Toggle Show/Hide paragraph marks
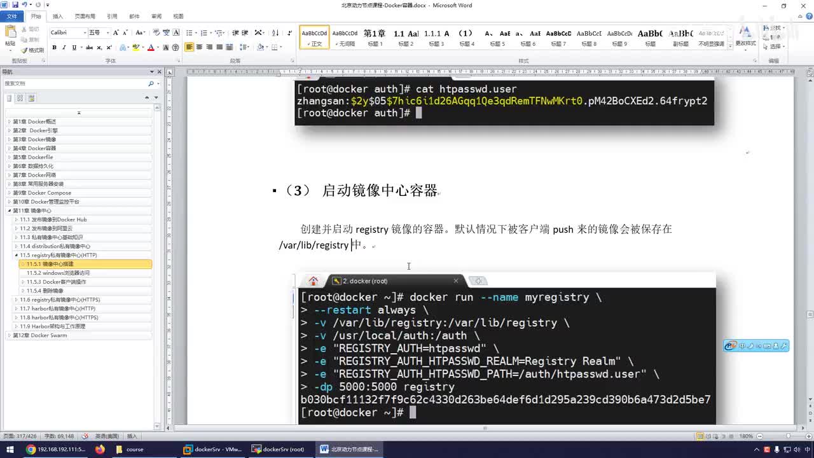 (x=290, y=32)
